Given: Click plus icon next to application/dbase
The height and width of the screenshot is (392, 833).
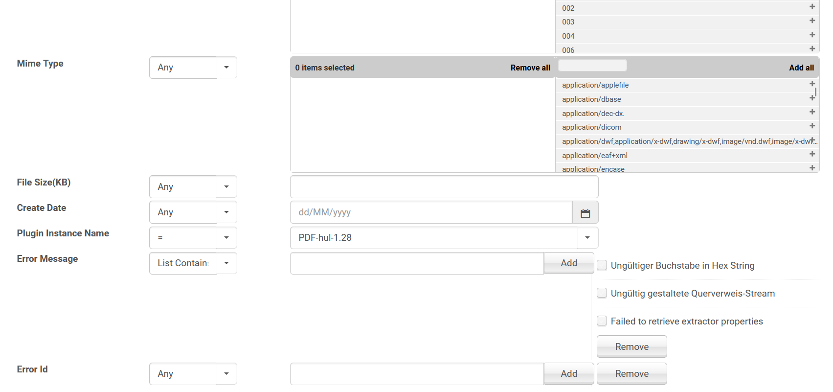Looking at the screenshot, I should 812,98.
